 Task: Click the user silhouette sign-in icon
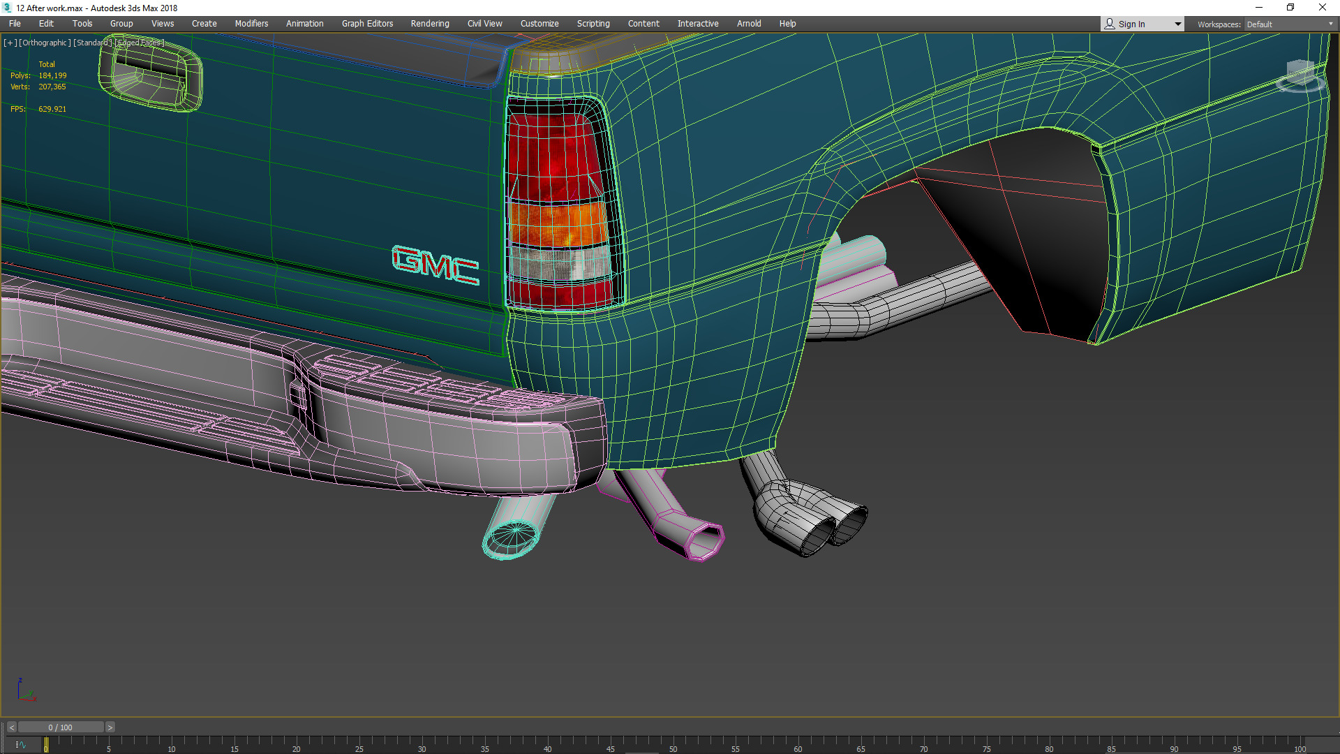[1110, 24]
